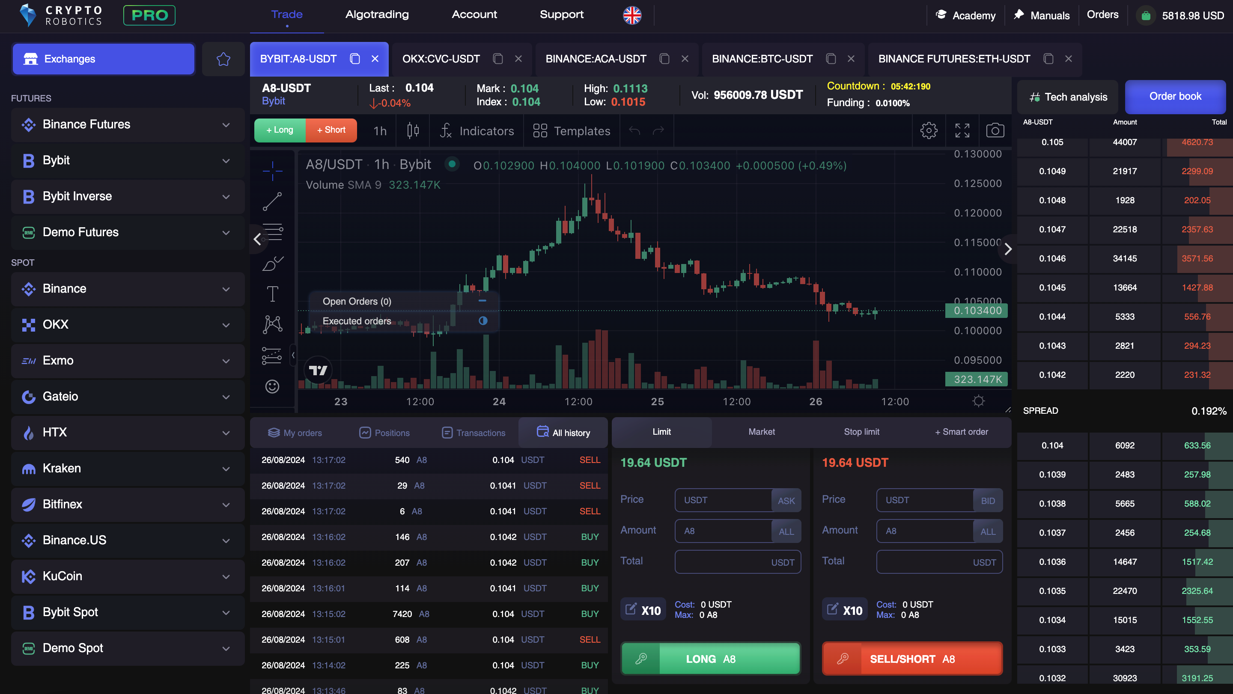Duplicate the BYBIT:A8-USDT tab

tap(354, 59)
